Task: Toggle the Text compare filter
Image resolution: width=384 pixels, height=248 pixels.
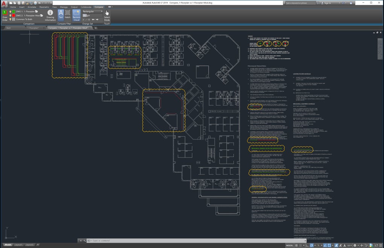Action: 61,14
